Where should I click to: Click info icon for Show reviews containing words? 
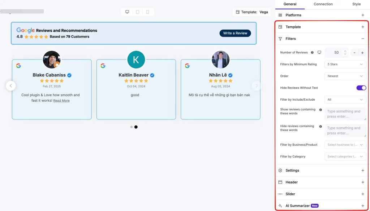tap(320, 110)
